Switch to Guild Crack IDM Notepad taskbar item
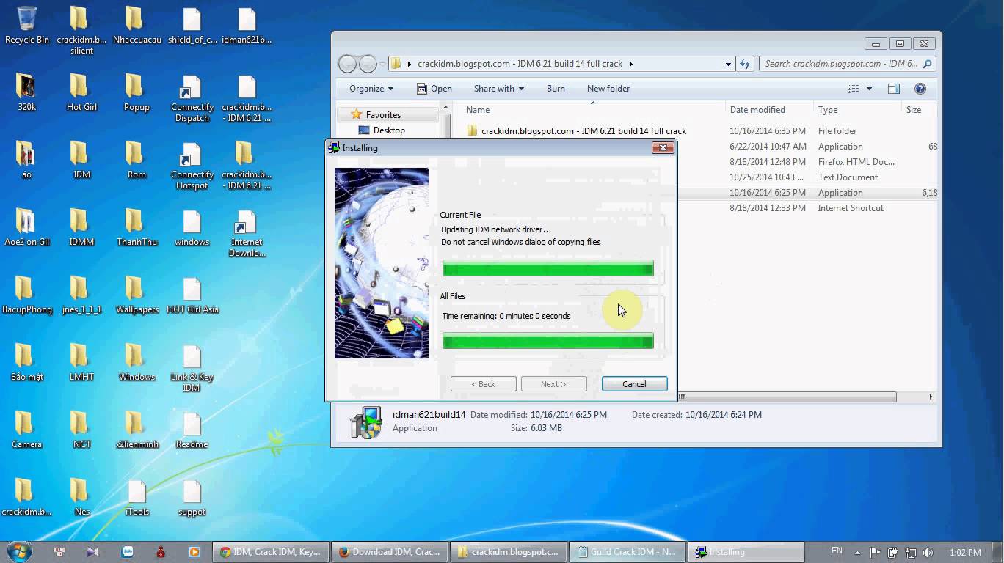 pos(626,552)
